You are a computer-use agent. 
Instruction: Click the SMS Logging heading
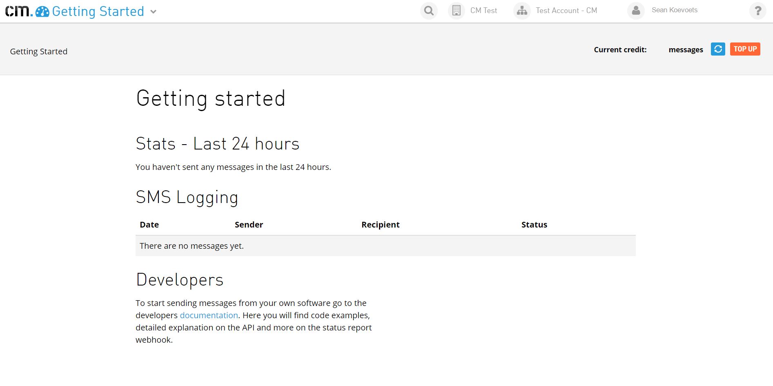click(x=187, y=198)
